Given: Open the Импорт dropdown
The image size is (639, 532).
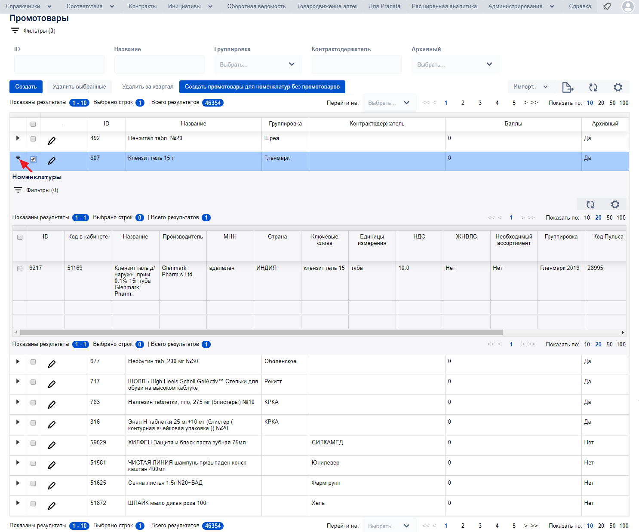Looking at the screenshot, I should tap(531, 87).
